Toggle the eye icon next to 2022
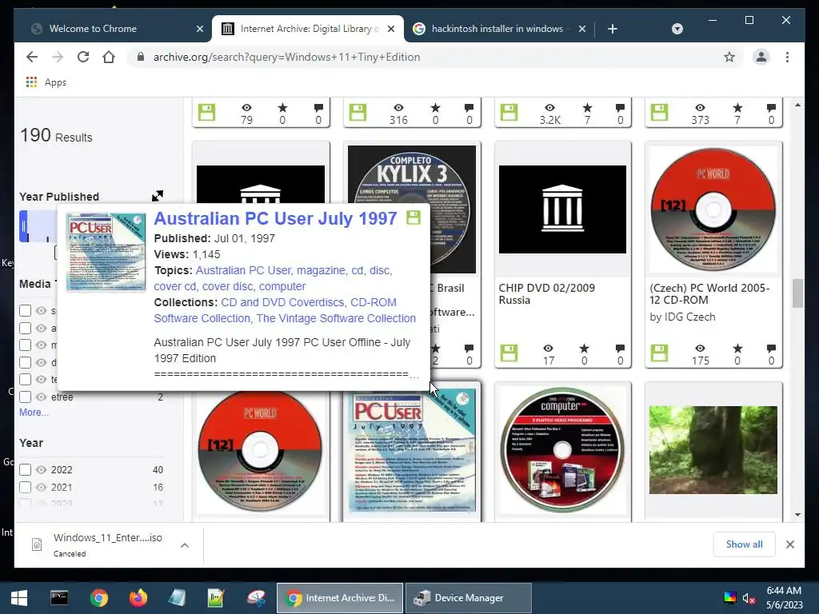The height and width of the screenshot is (614, 819). click(42, 469)
